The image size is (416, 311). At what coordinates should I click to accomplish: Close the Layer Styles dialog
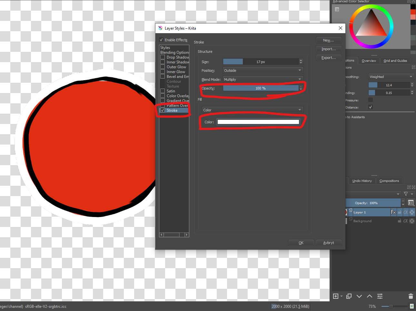(340, 28)
